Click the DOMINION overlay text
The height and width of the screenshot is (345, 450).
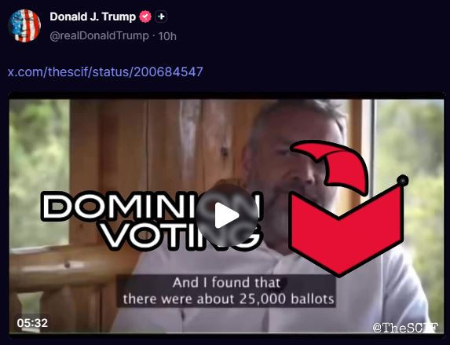(152, 205)
